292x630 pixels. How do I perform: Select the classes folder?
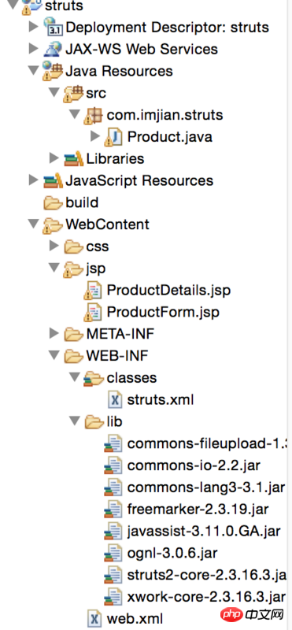click(x=131, y=378)
